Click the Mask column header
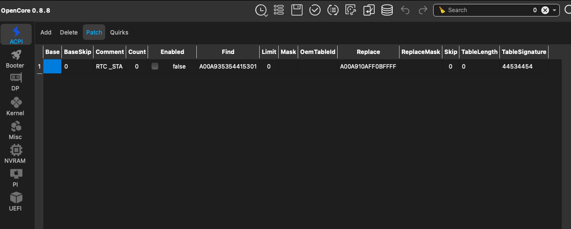 tap(288, 52)
